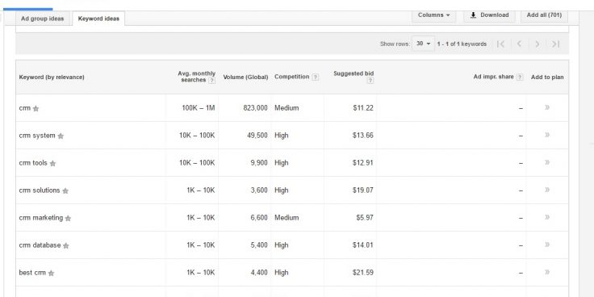Star the best crm keyword
594x297 pixels.
tap(51, 273)
